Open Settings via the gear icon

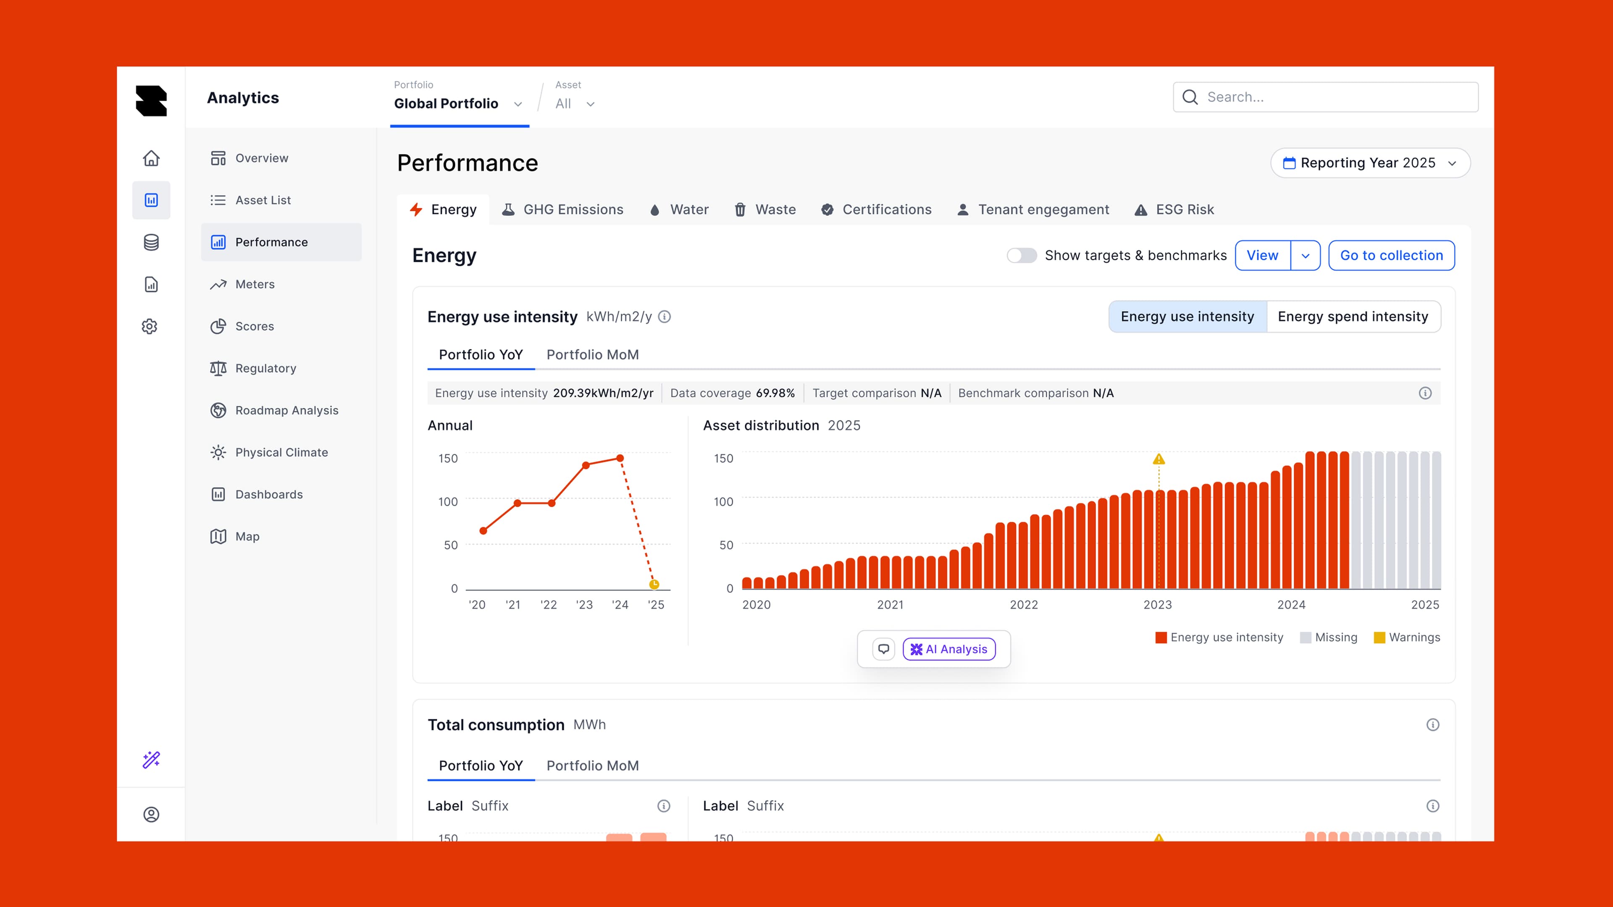click(x=149, y=326)
